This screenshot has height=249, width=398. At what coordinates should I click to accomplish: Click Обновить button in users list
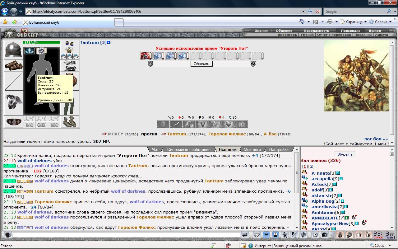[345, 154]
